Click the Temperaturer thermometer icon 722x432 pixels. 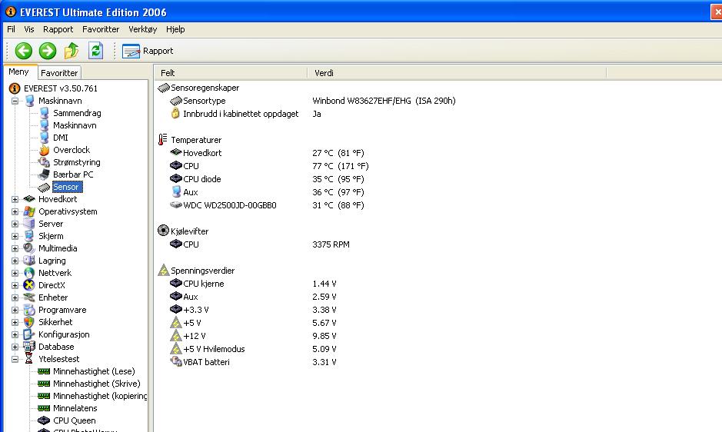click(163, 140)
